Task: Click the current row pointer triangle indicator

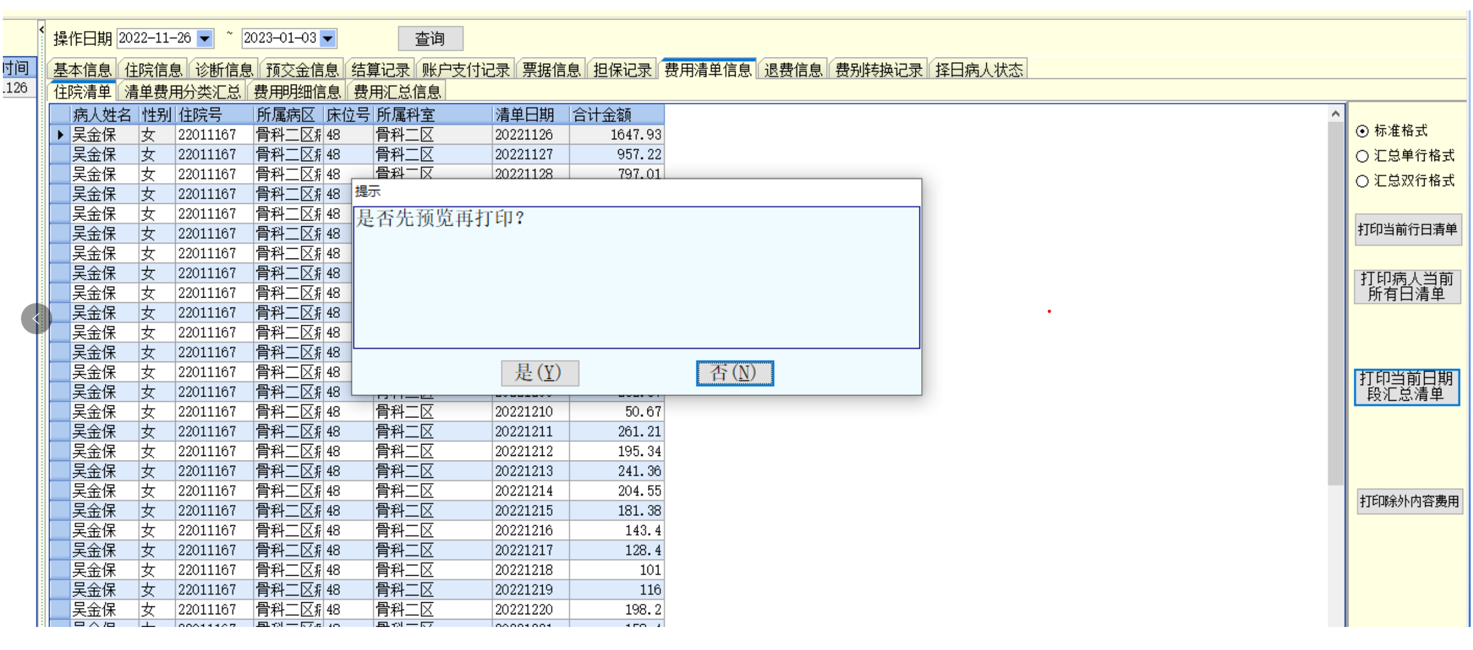Action: (x=60, y=135)
